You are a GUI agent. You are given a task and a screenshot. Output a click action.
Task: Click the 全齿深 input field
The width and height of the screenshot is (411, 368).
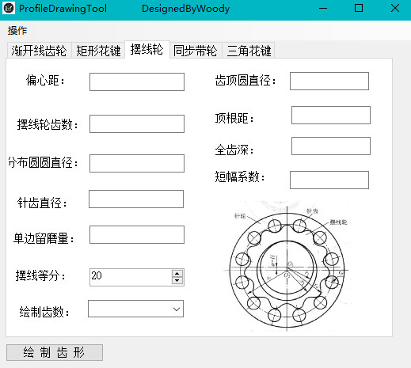point(331,146)
